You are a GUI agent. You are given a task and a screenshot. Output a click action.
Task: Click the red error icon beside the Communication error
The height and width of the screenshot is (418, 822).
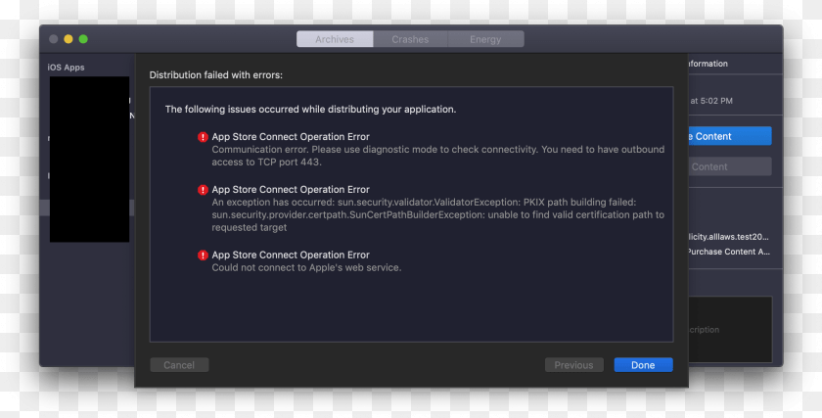pos(203,137)
